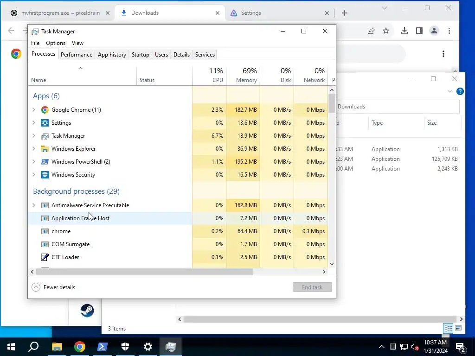Sort by the Name column header
This screenshot has height=356, width=475.
83,76
